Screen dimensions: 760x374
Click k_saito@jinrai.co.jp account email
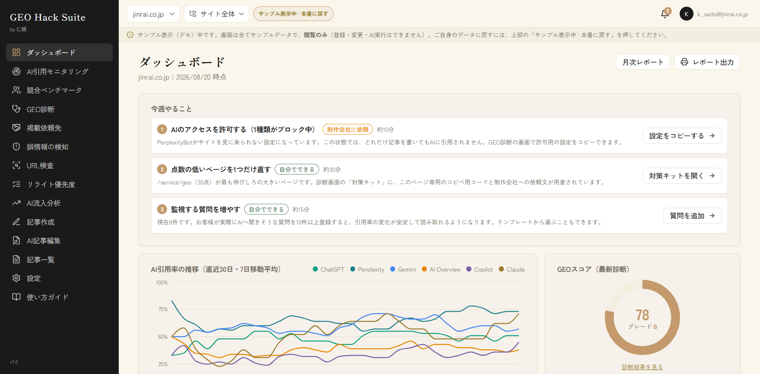[723, 14]
